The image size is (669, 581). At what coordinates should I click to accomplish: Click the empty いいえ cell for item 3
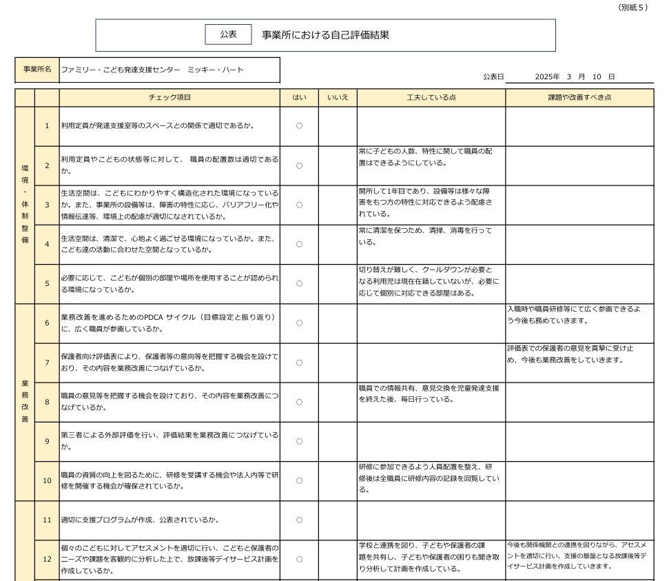tap(338, 205)
